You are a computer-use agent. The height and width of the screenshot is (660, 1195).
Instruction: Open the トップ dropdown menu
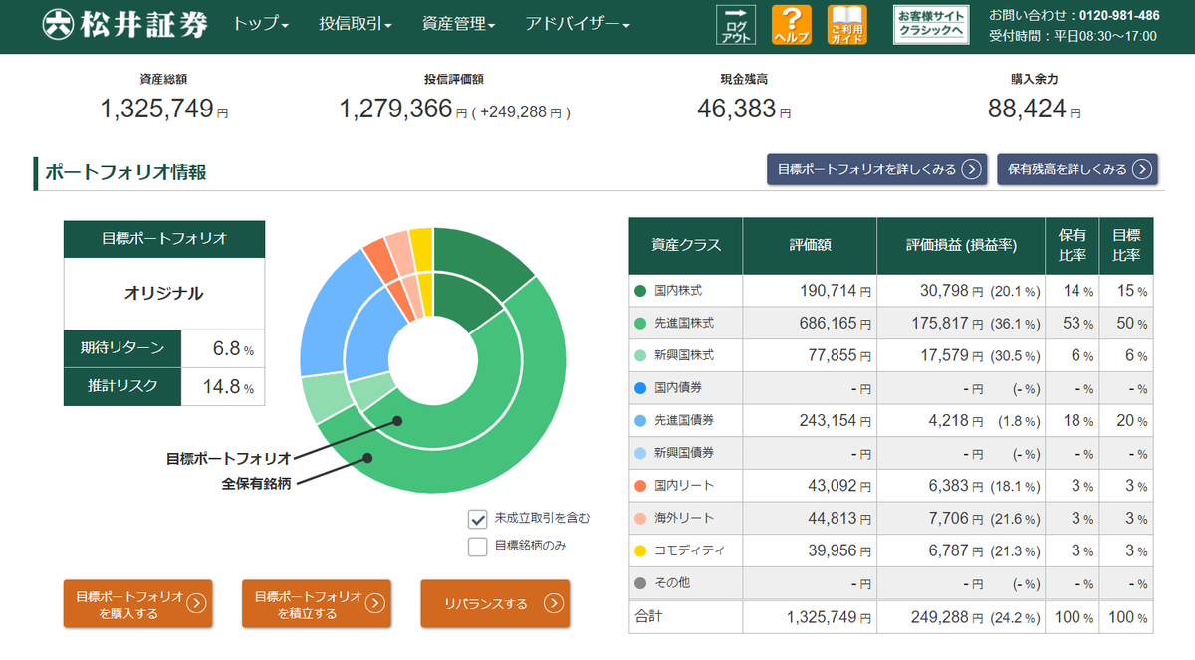click(261, 24)
